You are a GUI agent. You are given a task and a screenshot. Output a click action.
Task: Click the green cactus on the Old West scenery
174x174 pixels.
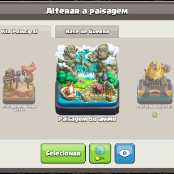pos(9,87)
